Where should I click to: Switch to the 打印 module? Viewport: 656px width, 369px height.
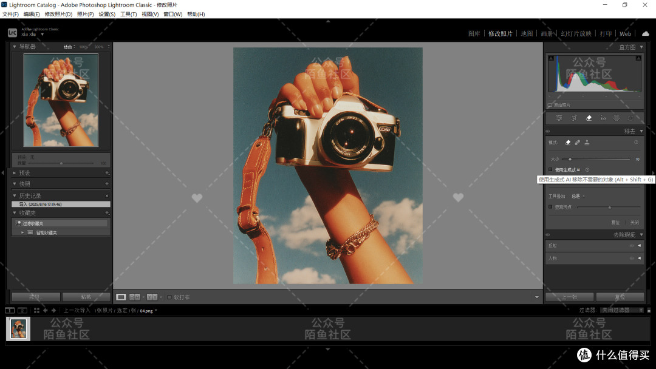click(x=606, y=34)
